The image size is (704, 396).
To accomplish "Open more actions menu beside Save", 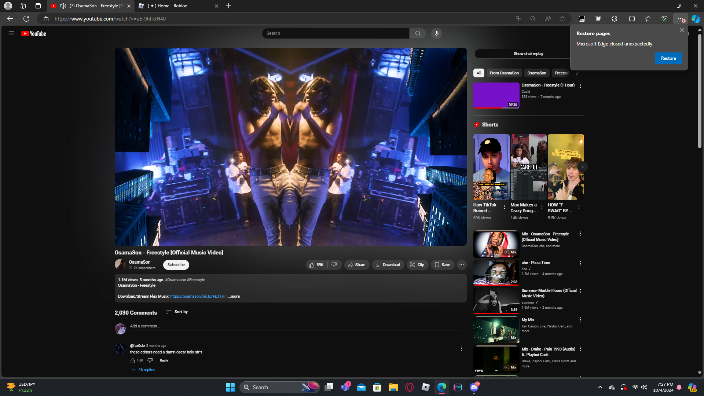I will [x=462, y=265].
